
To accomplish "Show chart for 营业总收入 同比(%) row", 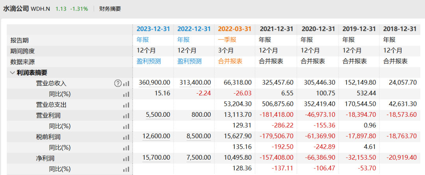I will [x=126, y=94].
